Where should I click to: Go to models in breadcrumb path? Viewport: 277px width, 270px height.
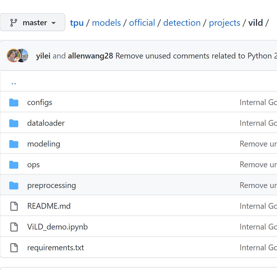click(x=106, y=23)
